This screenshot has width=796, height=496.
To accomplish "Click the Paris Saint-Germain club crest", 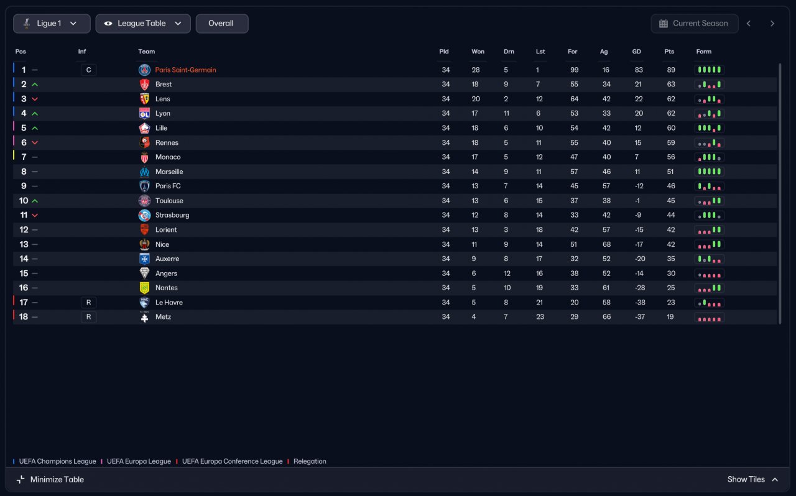I will point(144,70).
